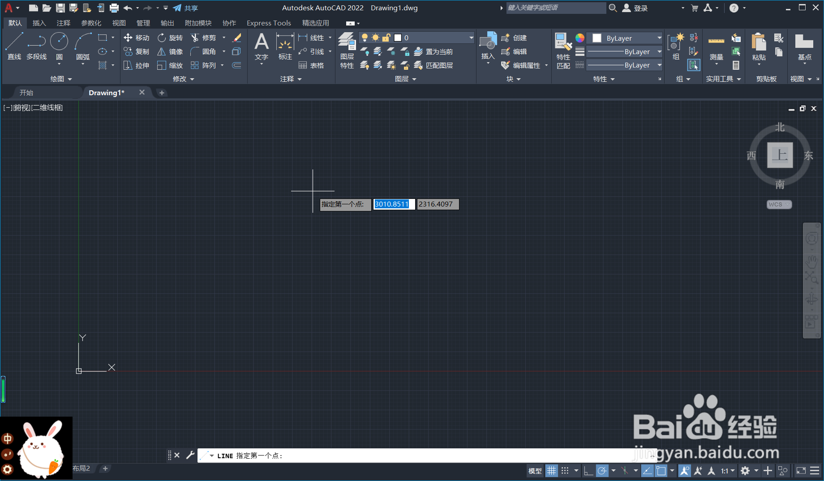Expand the Modify (修改) panel
This screenshot has height=481, width=824.
(x=184, y=79)
